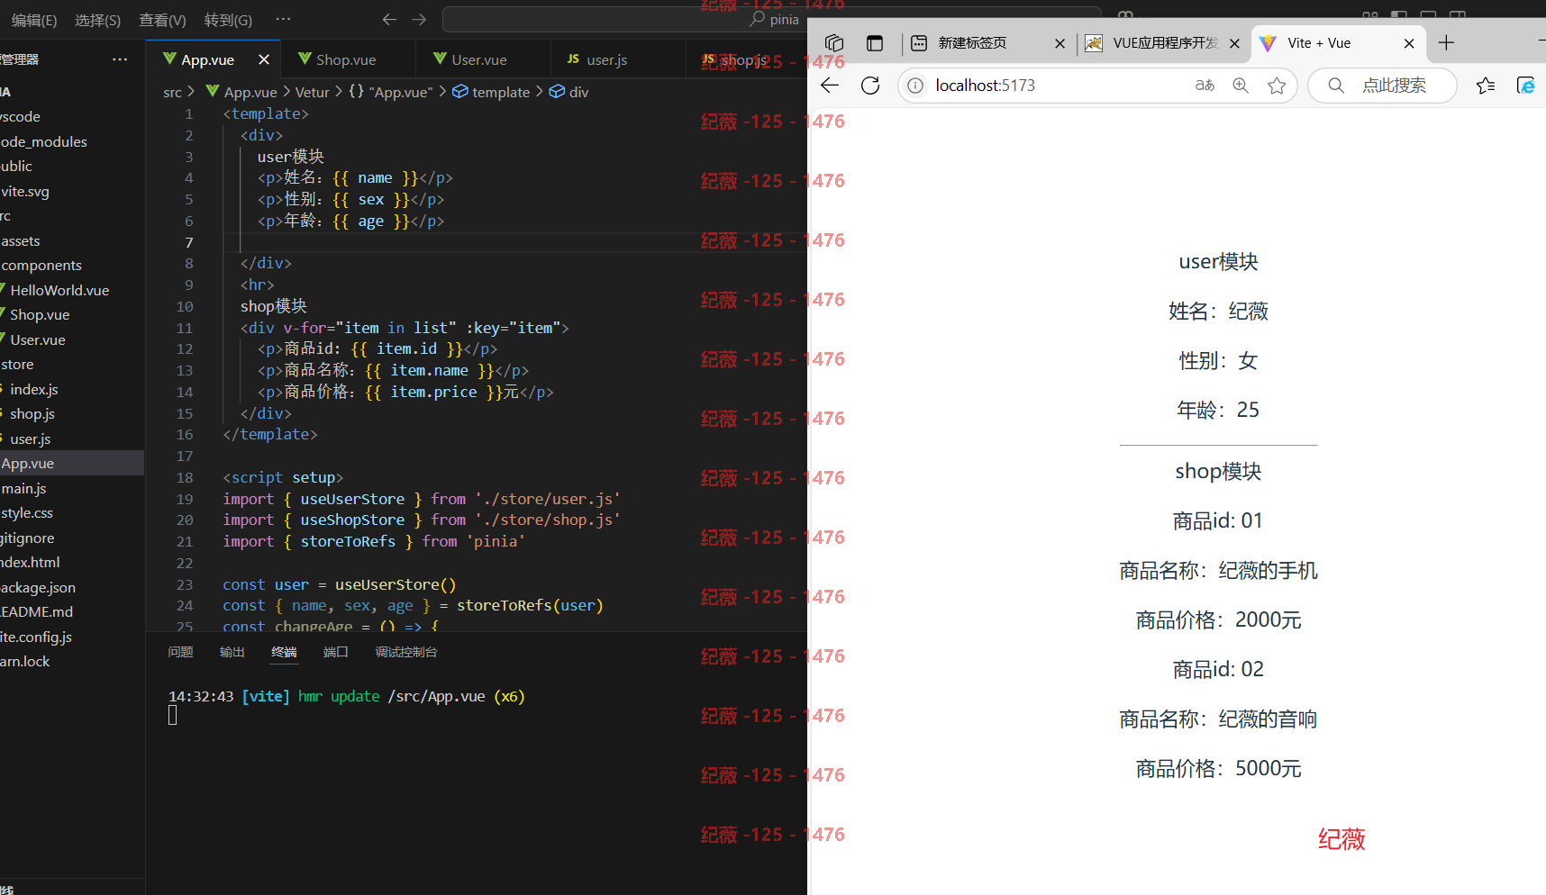Switch to the Shop.vue editor tab

pyautogui.click(x=347, y=59)
